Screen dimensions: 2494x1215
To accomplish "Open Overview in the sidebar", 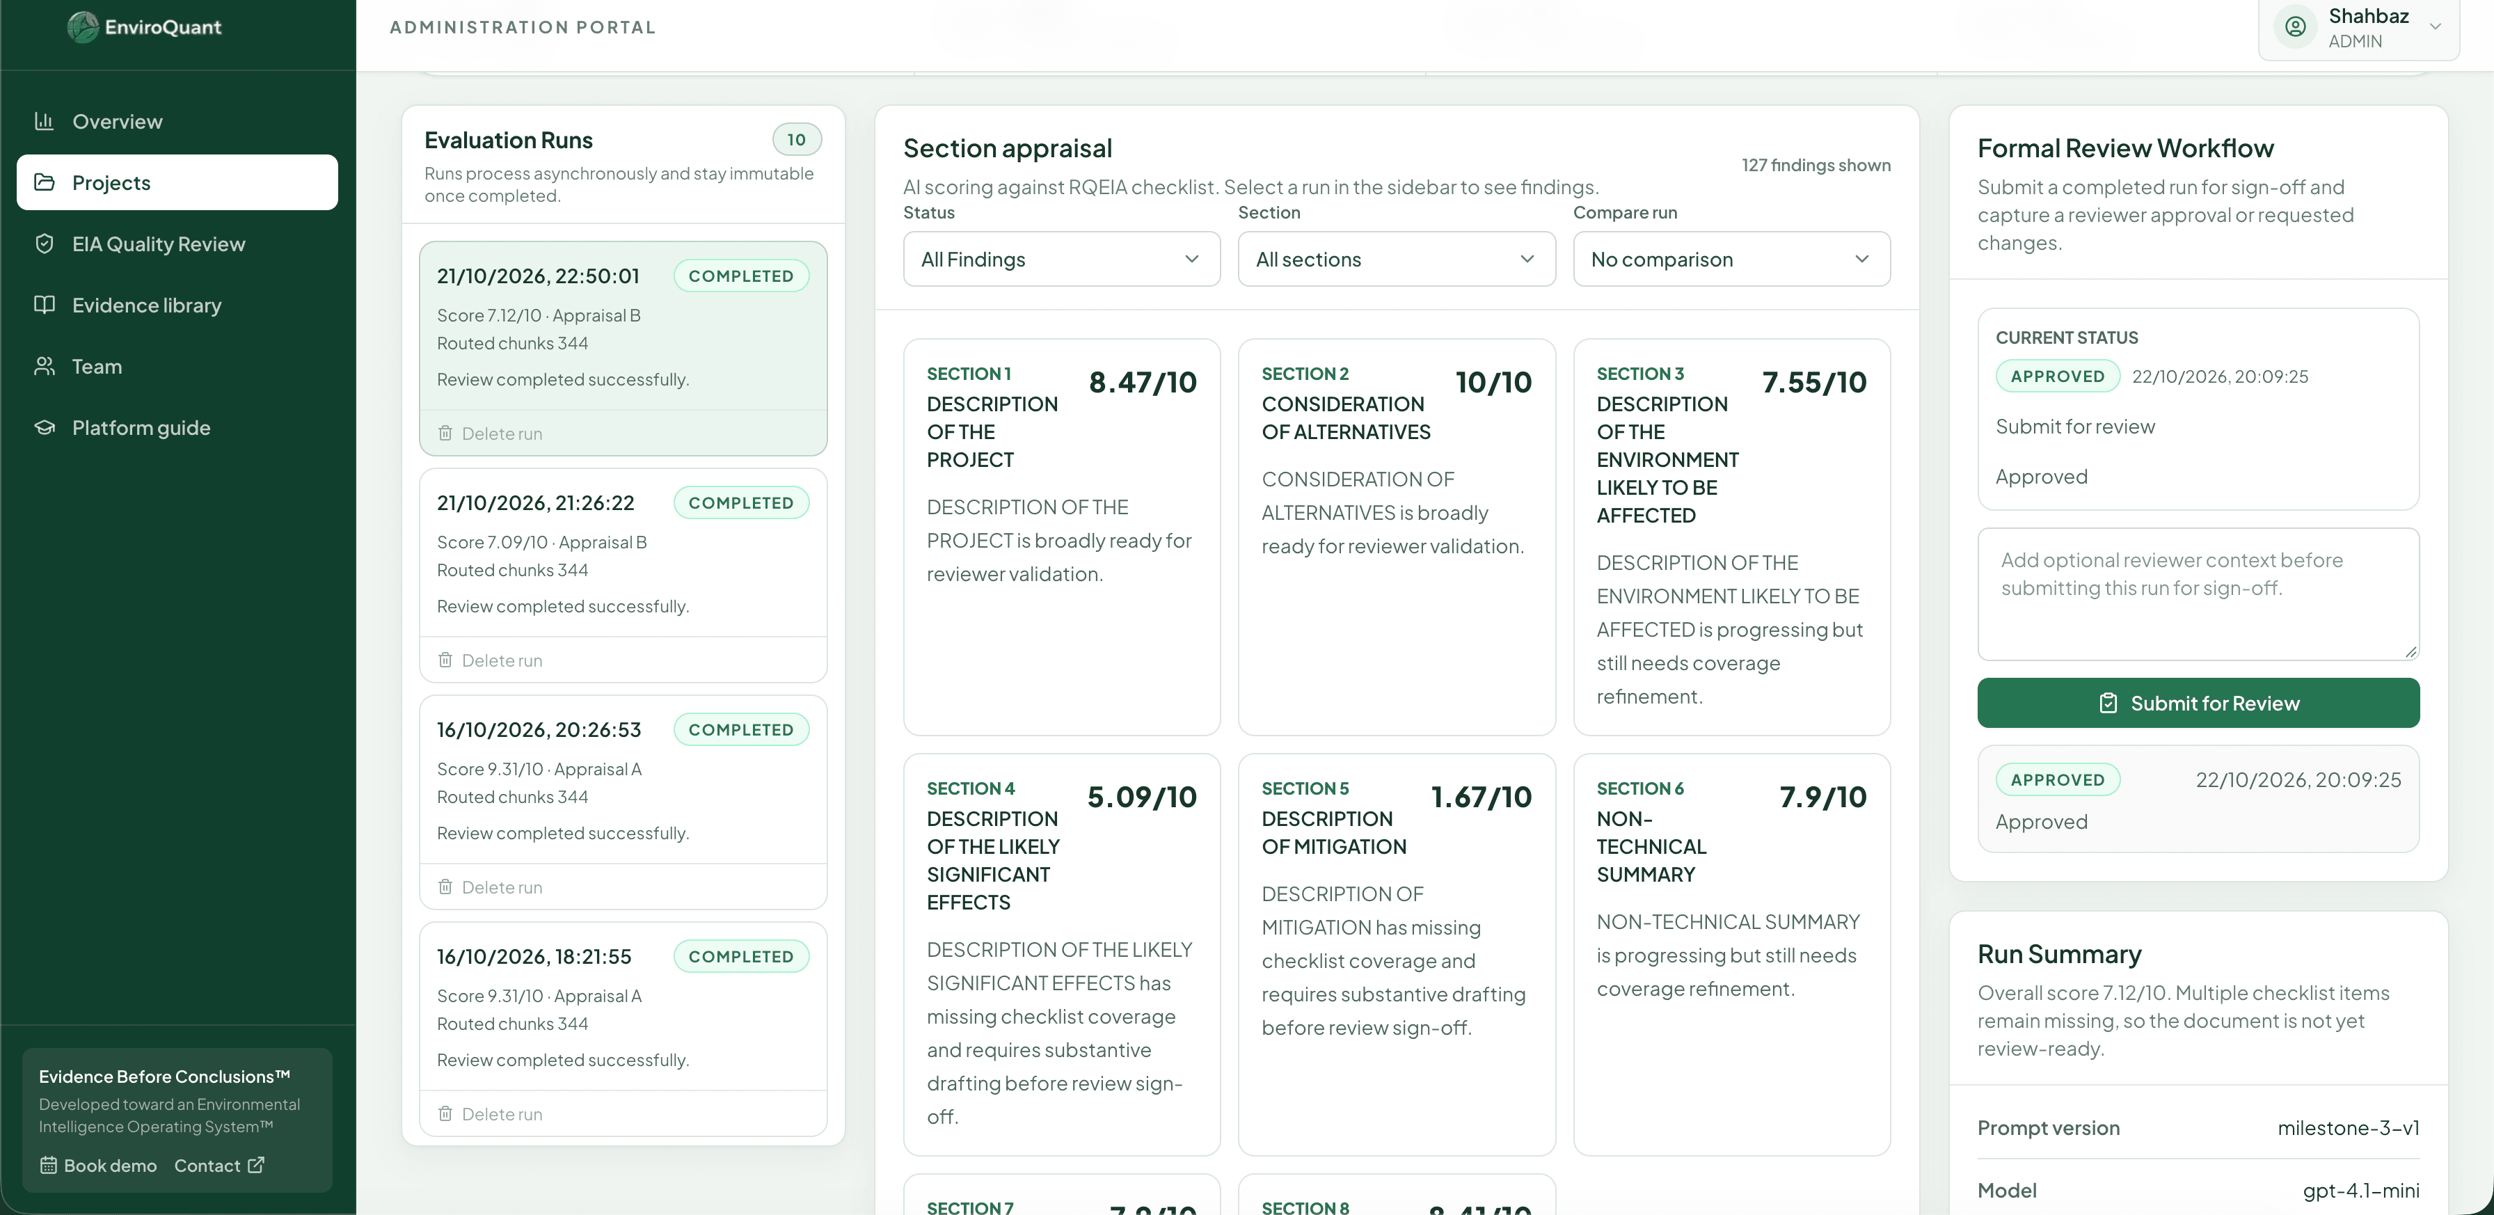I will [x=177, y=121].
